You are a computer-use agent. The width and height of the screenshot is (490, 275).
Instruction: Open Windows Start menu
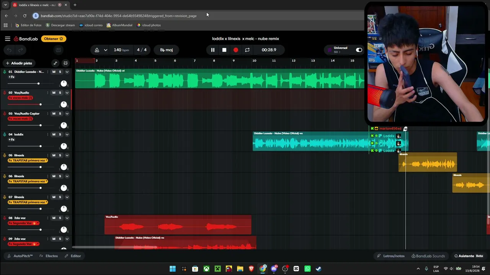(x=173, y=269)
